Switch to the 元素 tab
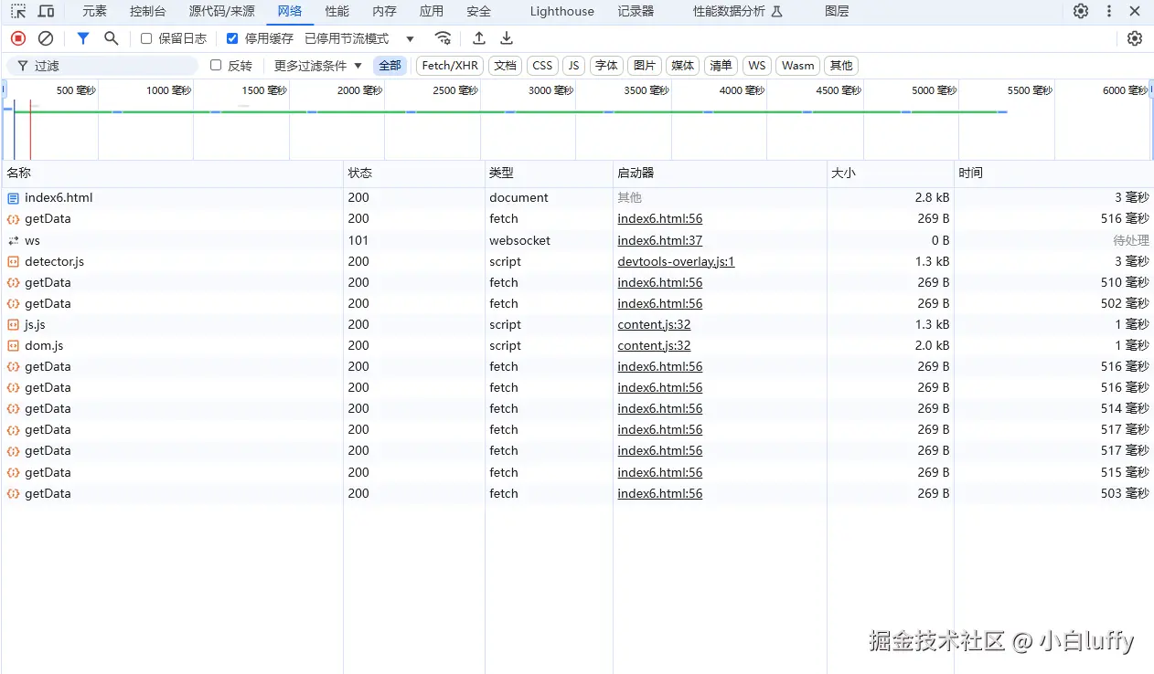The height and width of the screenshot is (674, 1154). click(x=94, y=12)
